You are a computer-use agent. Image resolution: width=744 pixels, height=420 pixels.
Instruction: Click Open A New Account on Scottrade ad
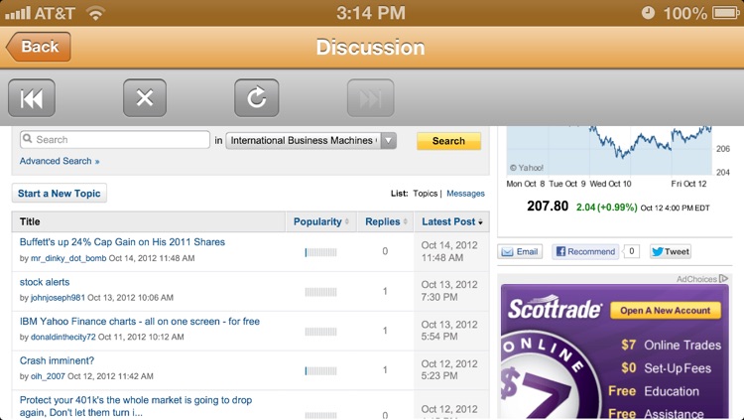[x=666, y=310]
